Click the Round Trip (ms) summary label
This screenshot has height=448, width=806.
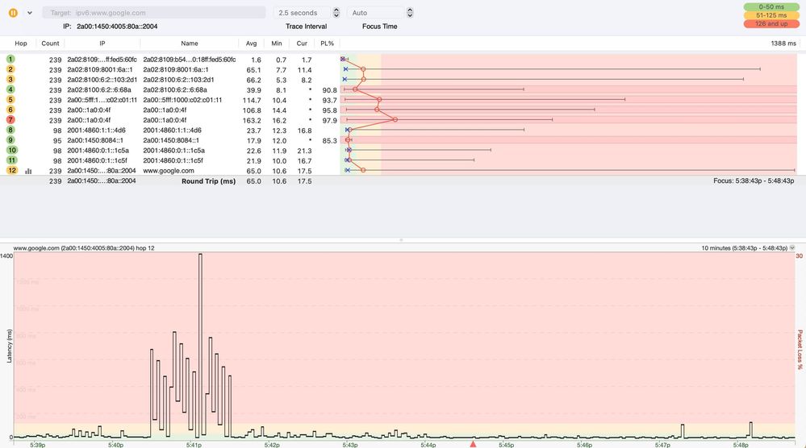[x=208, y=181]
